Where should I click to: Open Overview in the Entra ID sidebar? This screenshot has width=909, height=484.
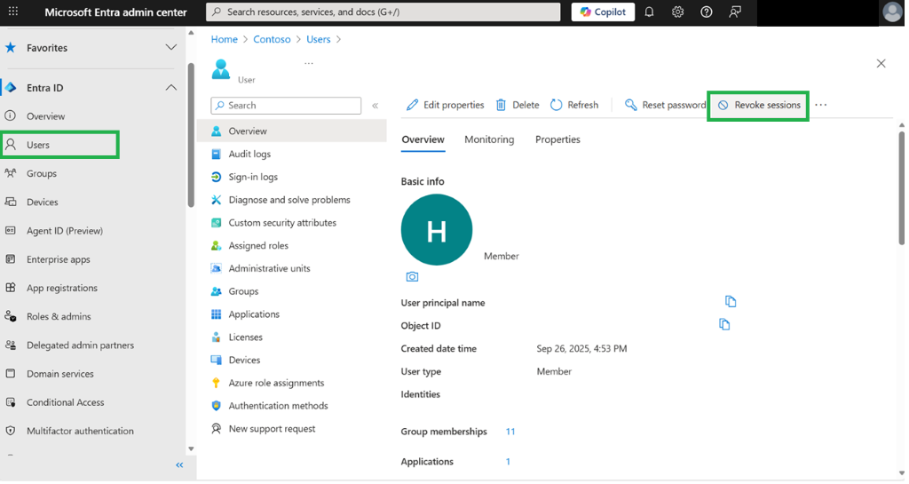[46, 116]
